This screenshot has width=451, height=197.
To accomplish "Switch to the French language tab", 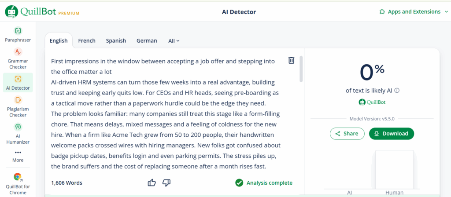I will click(87, 41).
